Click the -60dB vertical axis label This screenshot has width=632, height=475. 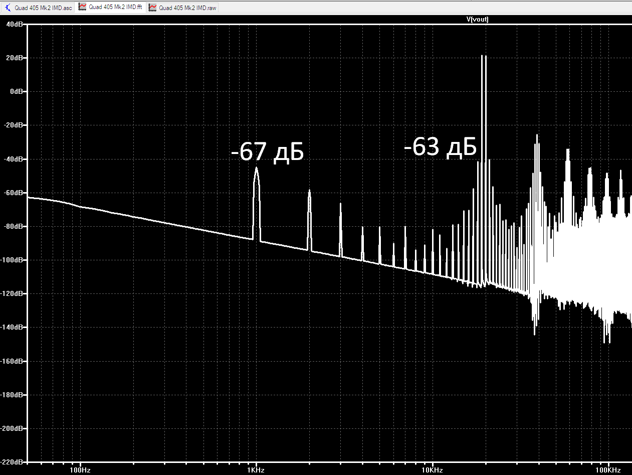click(13, 193)
